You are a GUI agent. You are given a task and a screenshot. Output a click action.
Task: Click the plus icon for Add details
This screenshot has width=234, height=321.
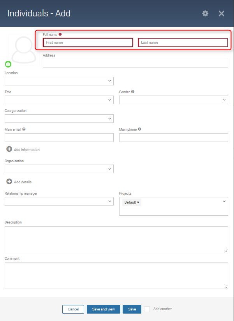(9, 181)
